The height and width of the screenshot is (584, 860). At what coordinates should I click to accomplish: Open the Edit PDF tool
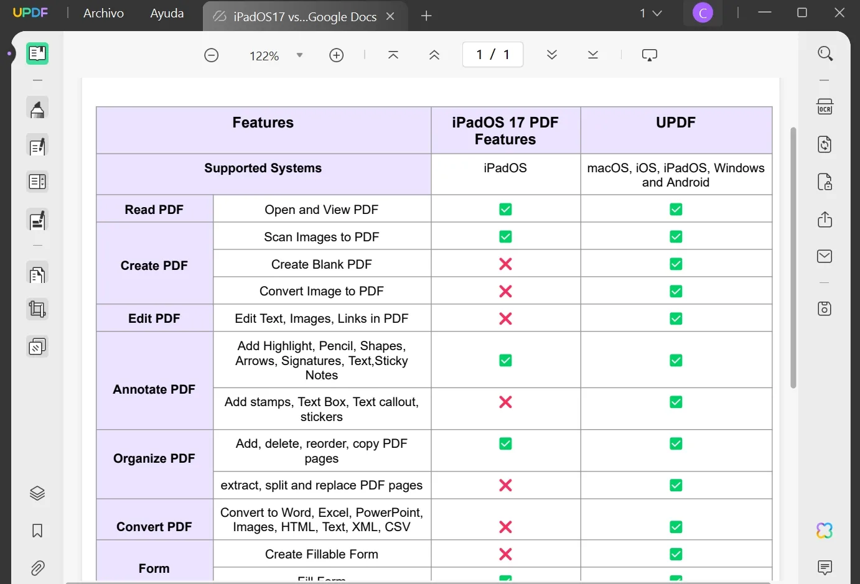[x=37, y=146]
